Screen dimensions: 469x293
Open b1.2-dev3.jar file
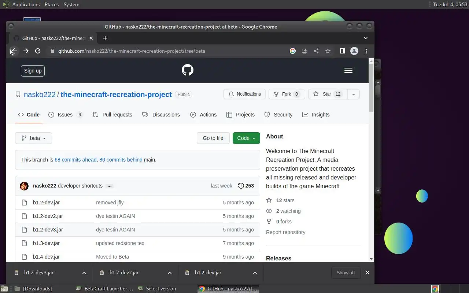tap(48, 230)
